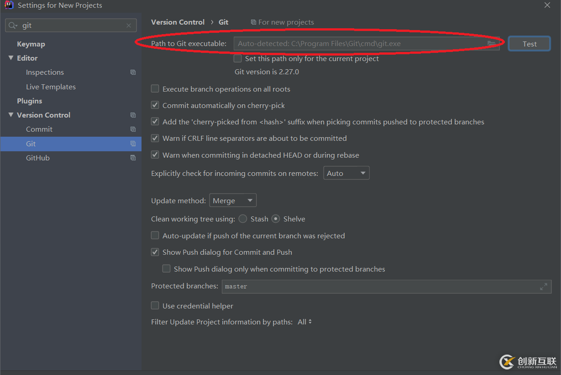Image resolution: width=561 pixels, height=375 pixels.
Task: Close the Settings for New Projects dialog
Action: [547, 5]
